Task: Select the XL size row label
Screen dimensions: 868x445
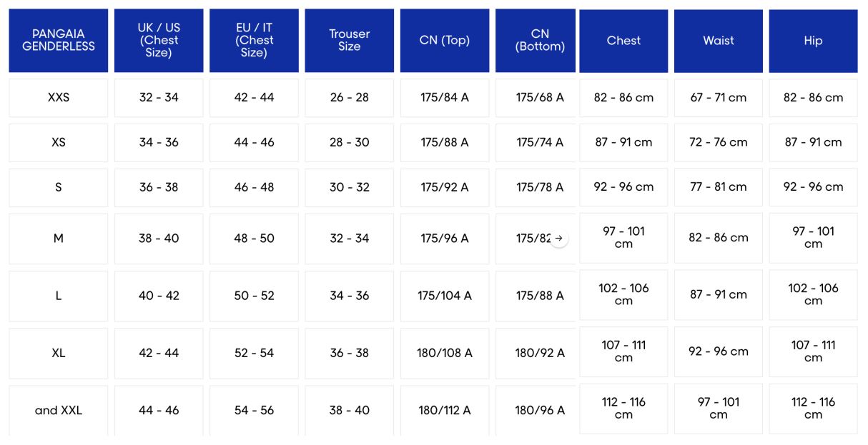Action: click(x=59, y=353)
